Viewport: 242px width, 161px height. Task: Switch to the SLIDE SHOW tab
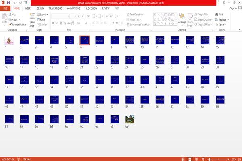click(91, 8)
